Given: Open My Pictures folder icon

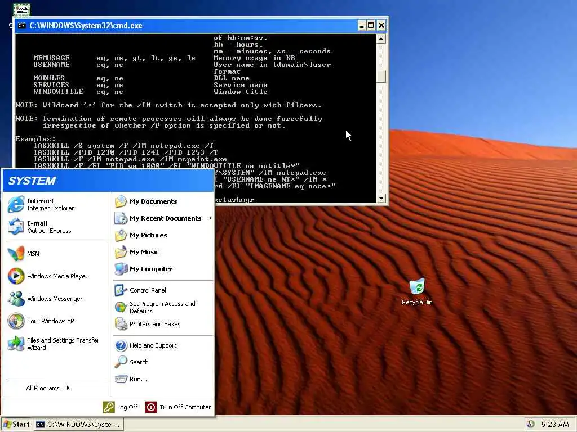Looking at the screenshot, I should pyautogui.click(x=121, y=235).
